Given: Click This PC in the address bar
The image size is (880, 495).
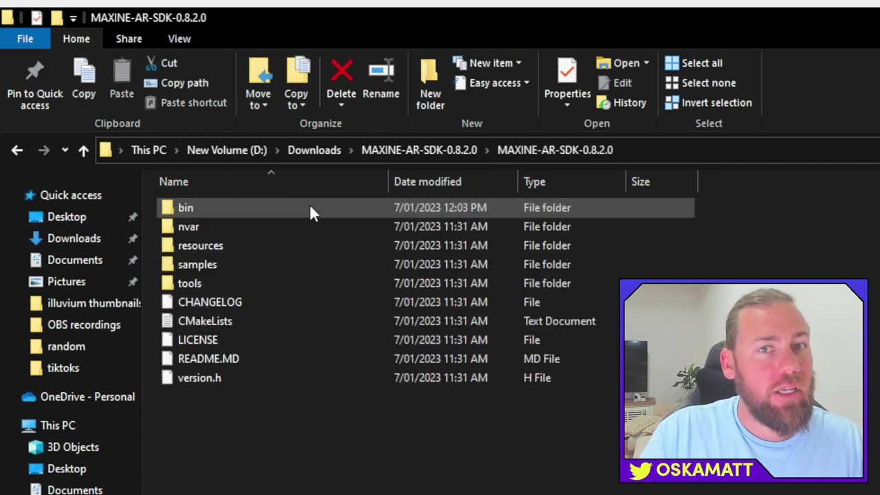Looking at the screenshot, I should (148, 150).
